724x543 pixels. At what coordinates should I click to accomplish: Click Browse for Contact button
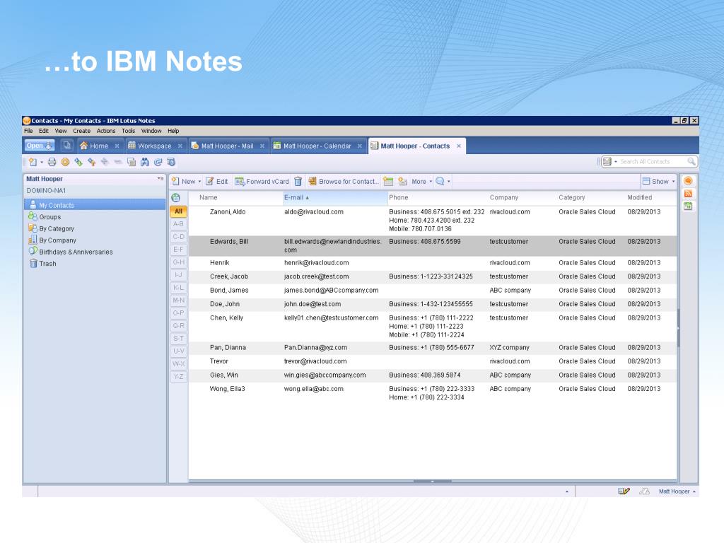tap(344, 182)
